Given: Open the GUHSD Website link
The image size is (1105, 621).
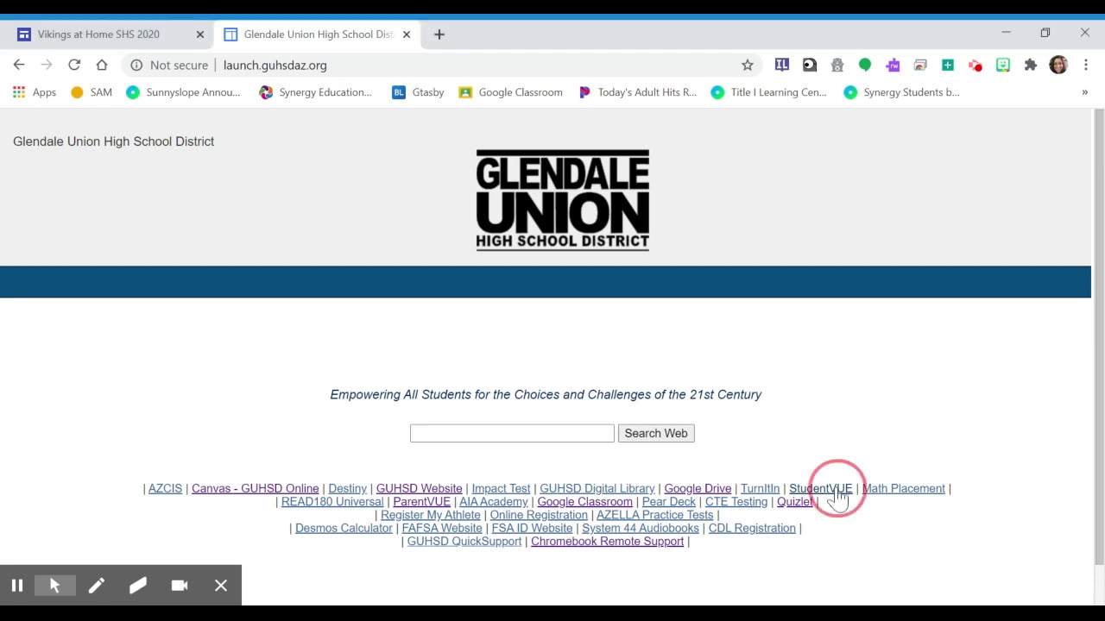Looking at the screenshot, I should point(419,488).
